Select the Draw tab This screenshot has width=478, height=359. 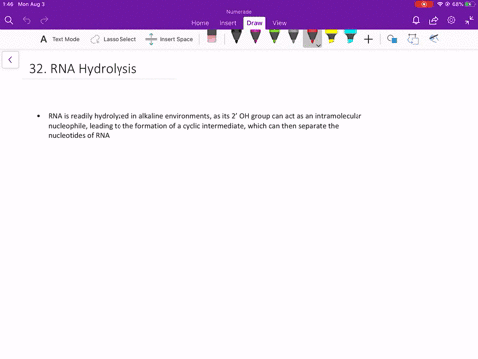(x=254, y=23)
